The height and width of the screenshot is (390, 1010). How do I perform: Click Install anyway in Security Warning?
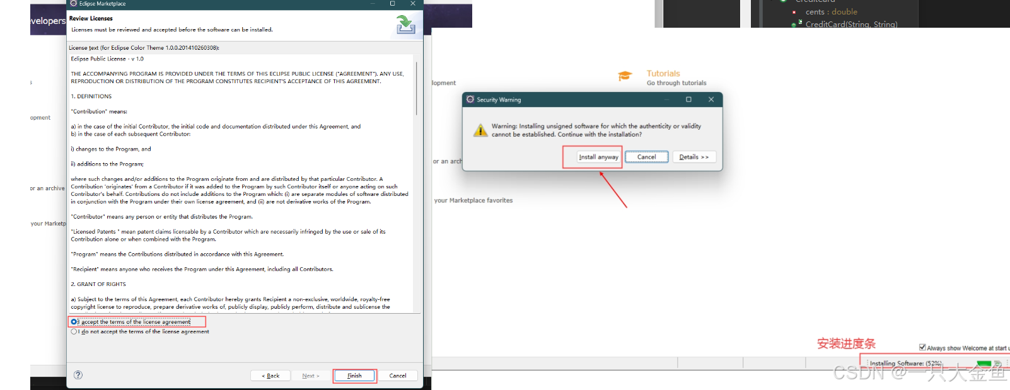598,157
